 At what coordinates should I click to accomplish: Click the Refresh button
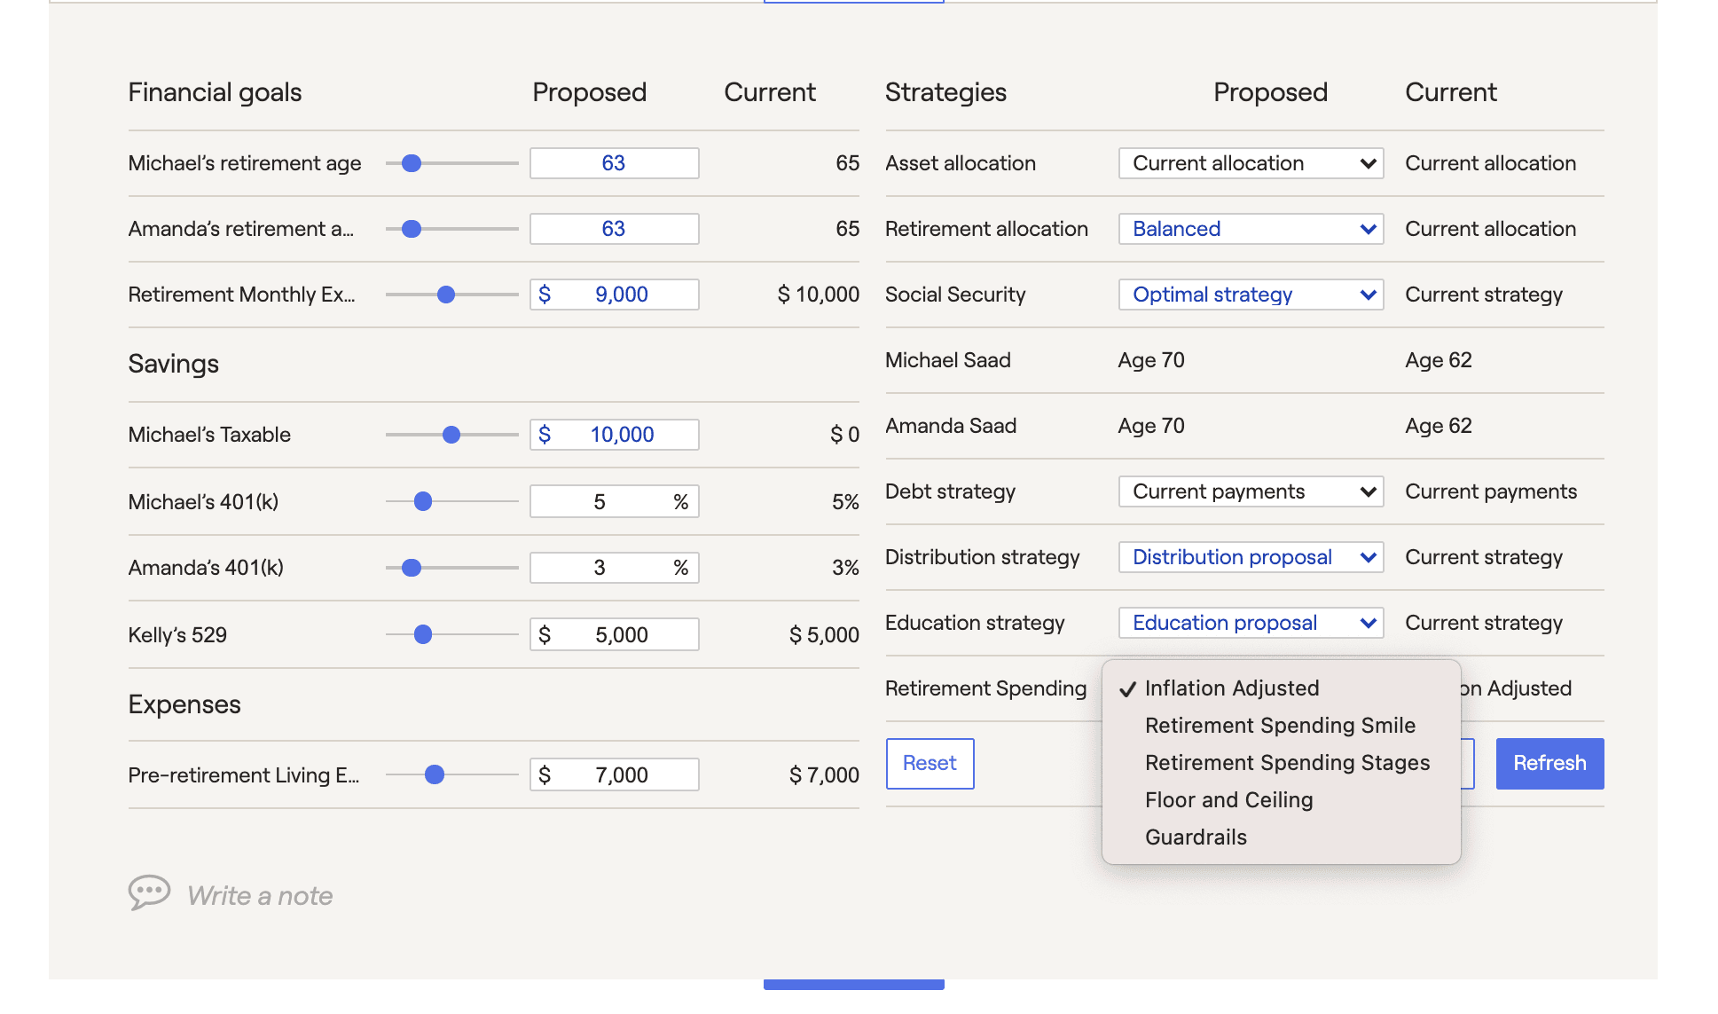pos(1550,763)
